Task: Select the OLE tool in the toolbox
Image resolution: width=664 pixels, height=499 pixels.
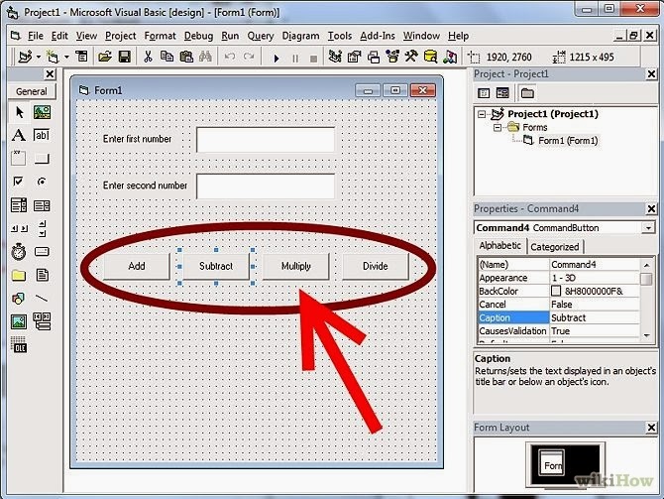Action: click(18, 344)
